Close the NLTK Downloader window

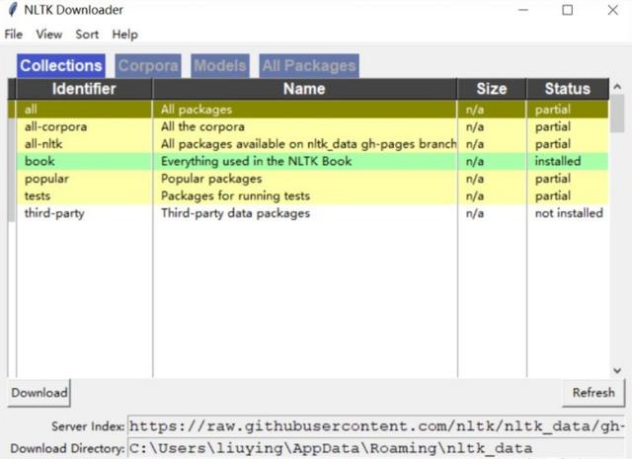[613, 10]
